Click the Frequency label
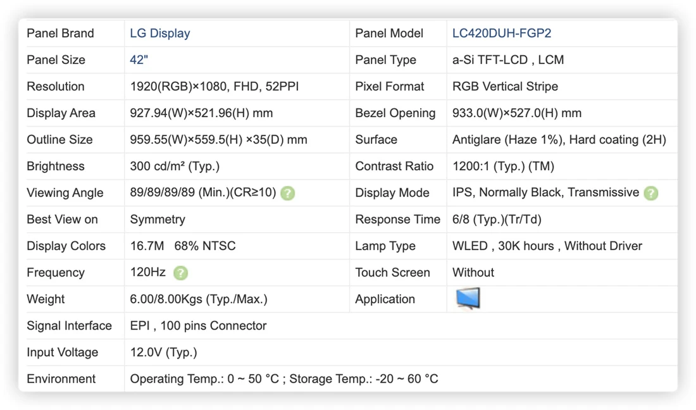 point(56,273)
